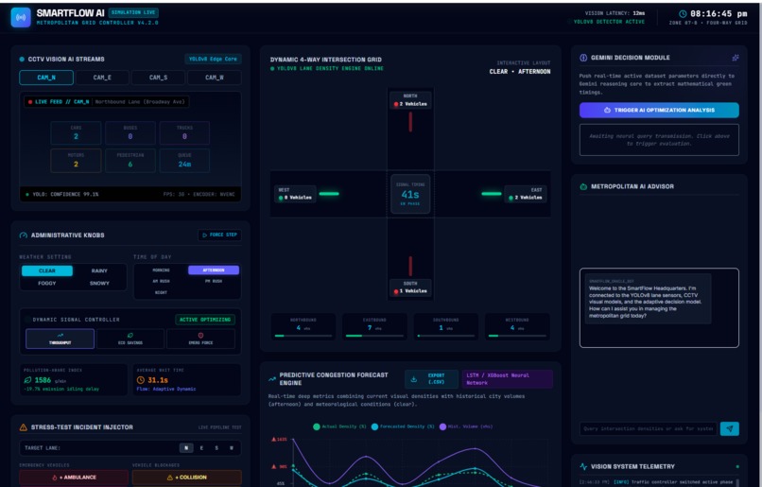Click the Active Optimizing status badge
This screenshot has height=487, width=762.
click(205, 320)
